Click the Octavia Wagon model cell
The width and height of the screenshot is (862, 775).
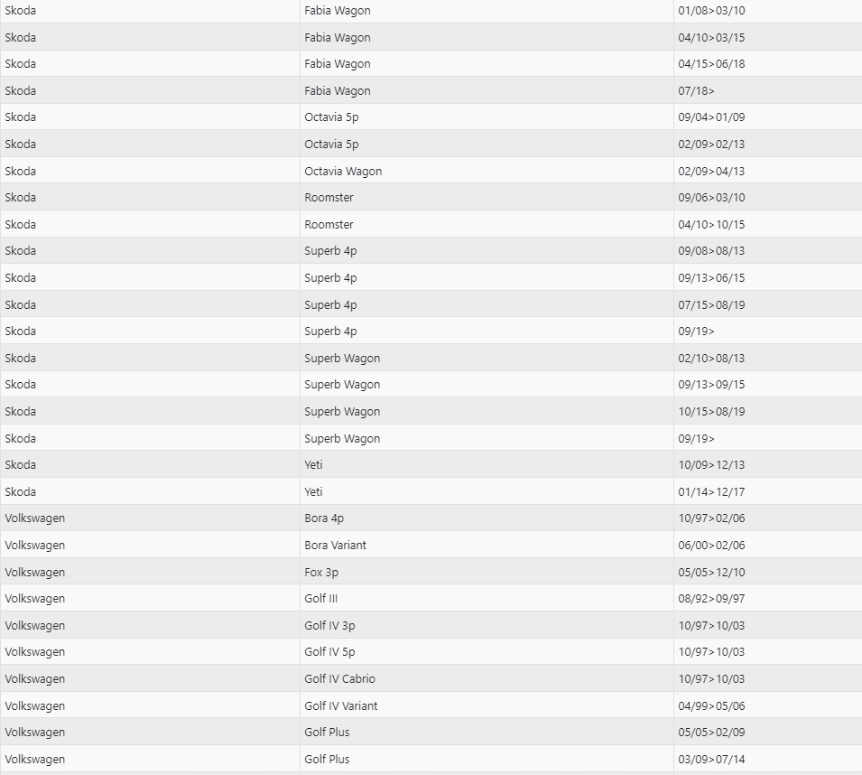coord(343,171)
